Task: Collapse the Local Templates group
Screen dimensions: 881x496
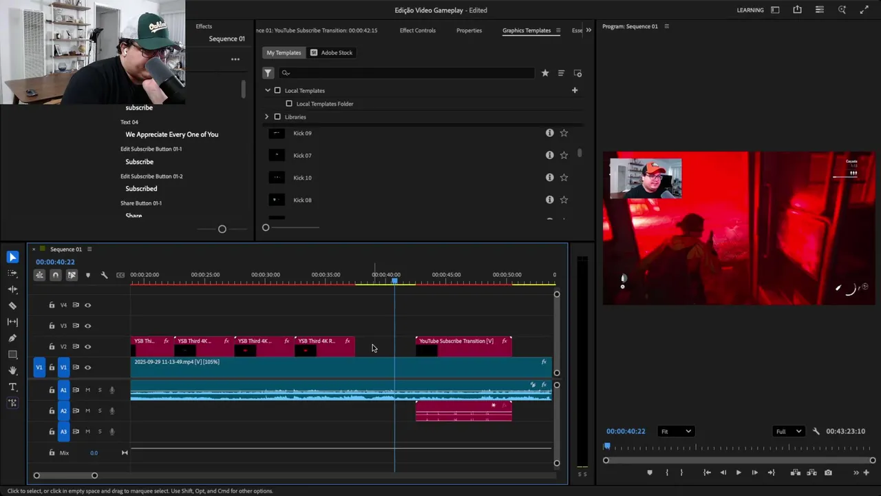Action: pyautogui.click(x=268, y=90)
